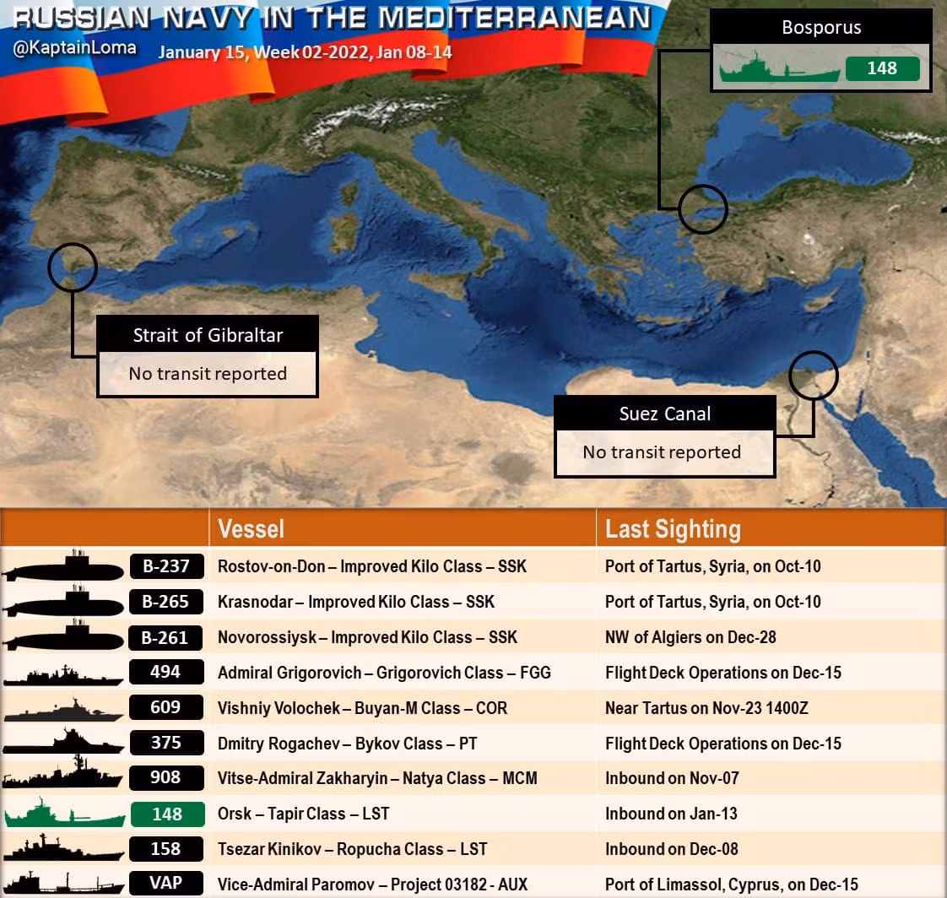Click the Krasnodar Improved Kilo Class entry
Image resolution: width=947 pixels, height=898 pixels.
click(x=355, y=602)
